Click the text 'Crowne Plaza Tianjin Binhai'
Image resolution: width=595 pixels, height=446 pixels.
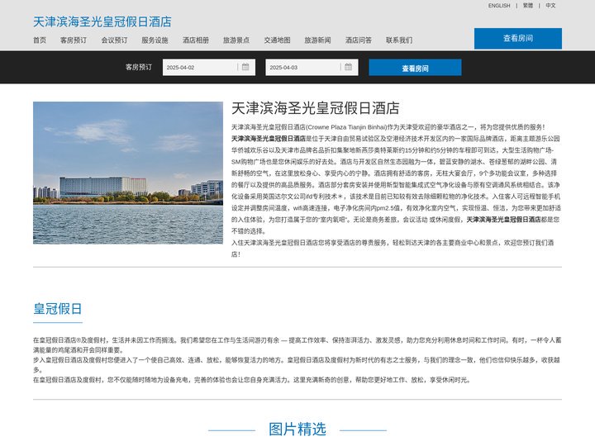(x=346, y=127)
